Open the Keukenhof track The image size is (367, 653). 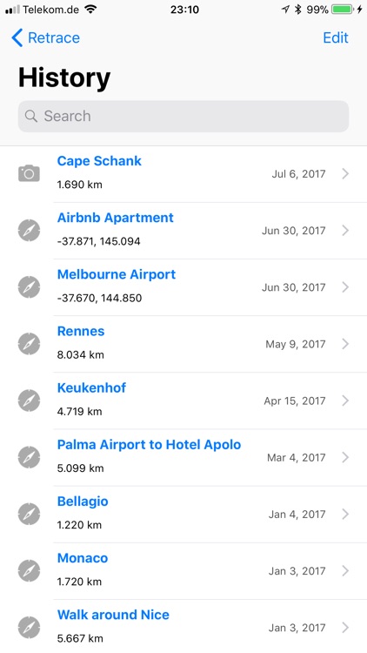[183, 401]
